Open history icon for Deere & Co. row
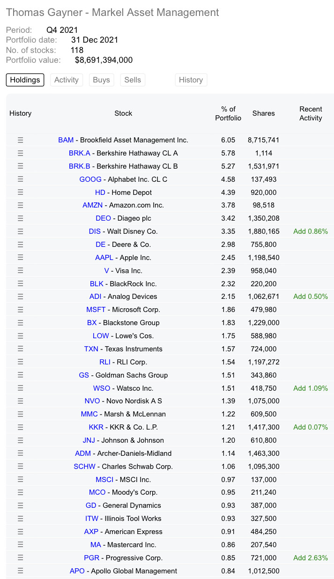The width and height of the screenshot is (334, 579). tap(20, 245)
